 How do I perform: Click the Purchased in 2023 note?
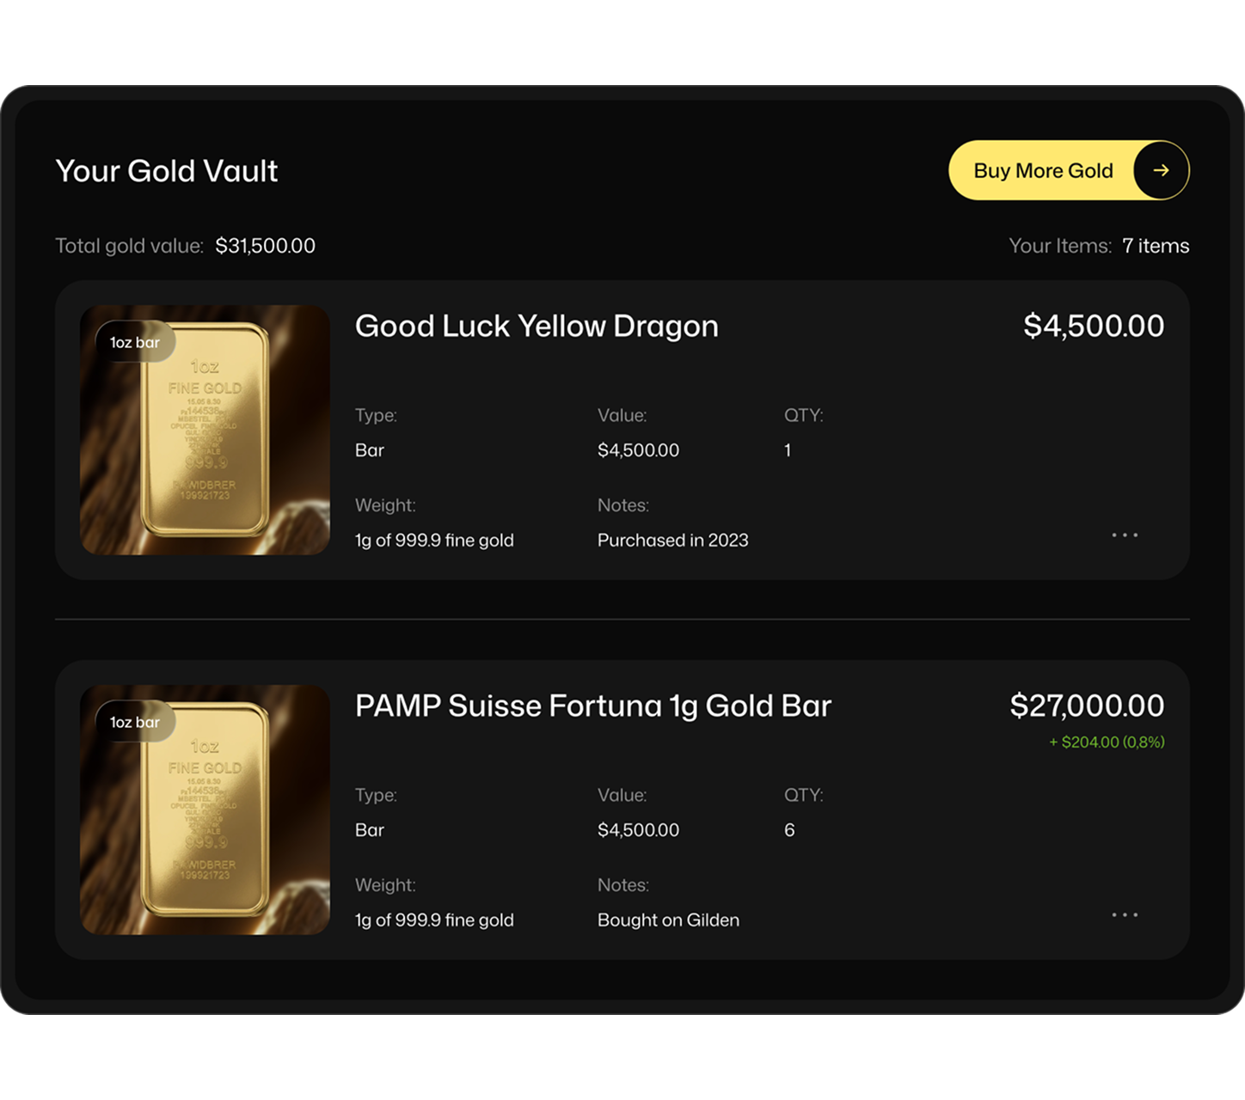[672, 541]
